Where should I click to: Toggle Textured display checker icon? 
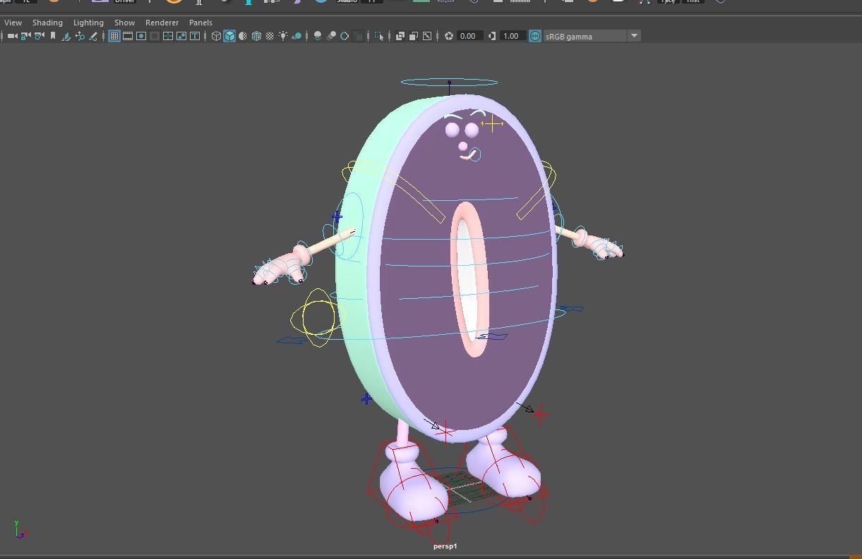[270, 36]
